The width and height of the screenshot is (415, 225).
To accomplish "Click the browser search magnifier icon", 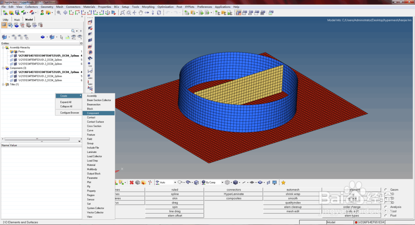I will 73,31.
